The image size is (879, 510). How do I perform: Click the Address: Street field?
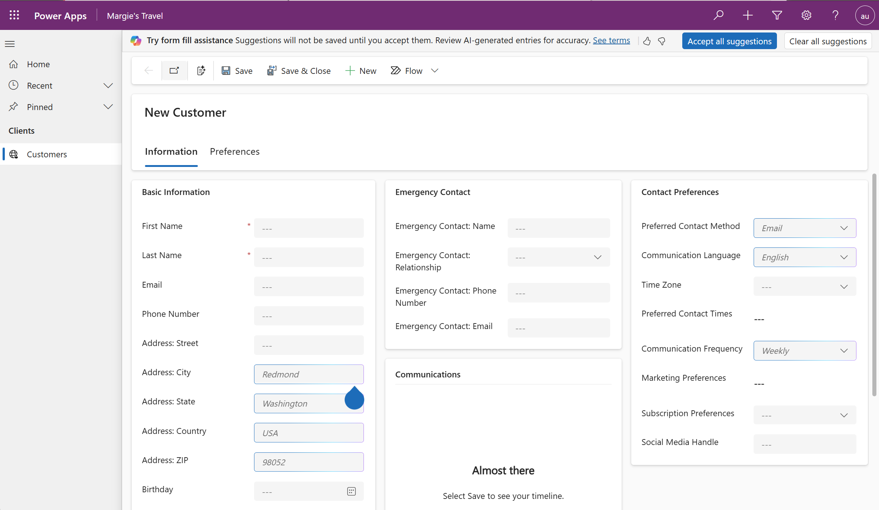(x=309, y=345)
